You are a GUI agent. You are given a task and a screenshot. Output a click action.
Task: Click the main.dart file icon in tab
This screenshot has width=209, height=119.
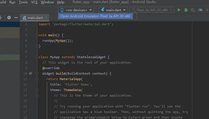click(25, 18)
